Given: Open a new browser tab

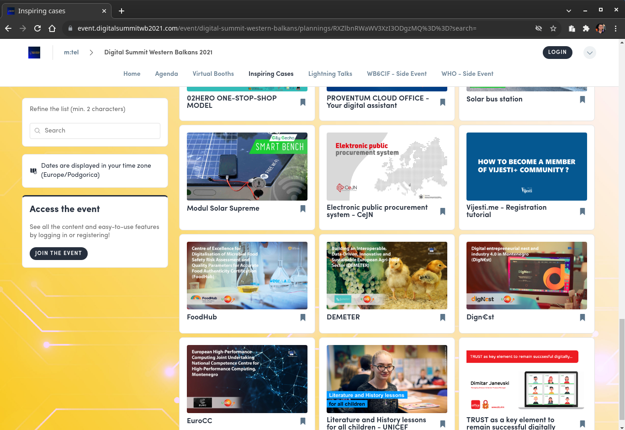Looking at the screenshot, I should 122,11.
